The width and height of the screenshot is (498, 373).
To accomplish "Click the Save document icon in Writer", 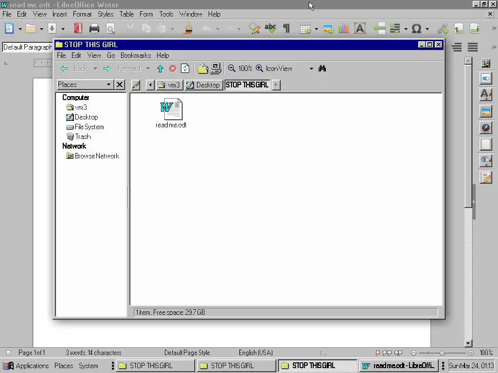I will pyautogui.click(x=52, y=29).
